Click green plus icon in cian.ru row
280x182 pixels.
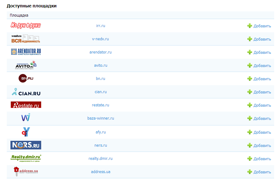[x=250, y=92]
